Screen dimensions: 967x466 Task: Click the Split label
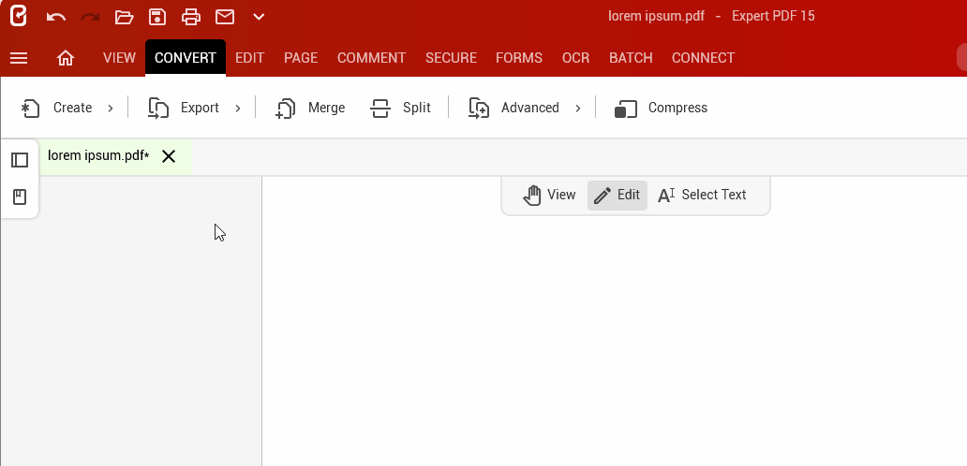(x=417, y=108)
